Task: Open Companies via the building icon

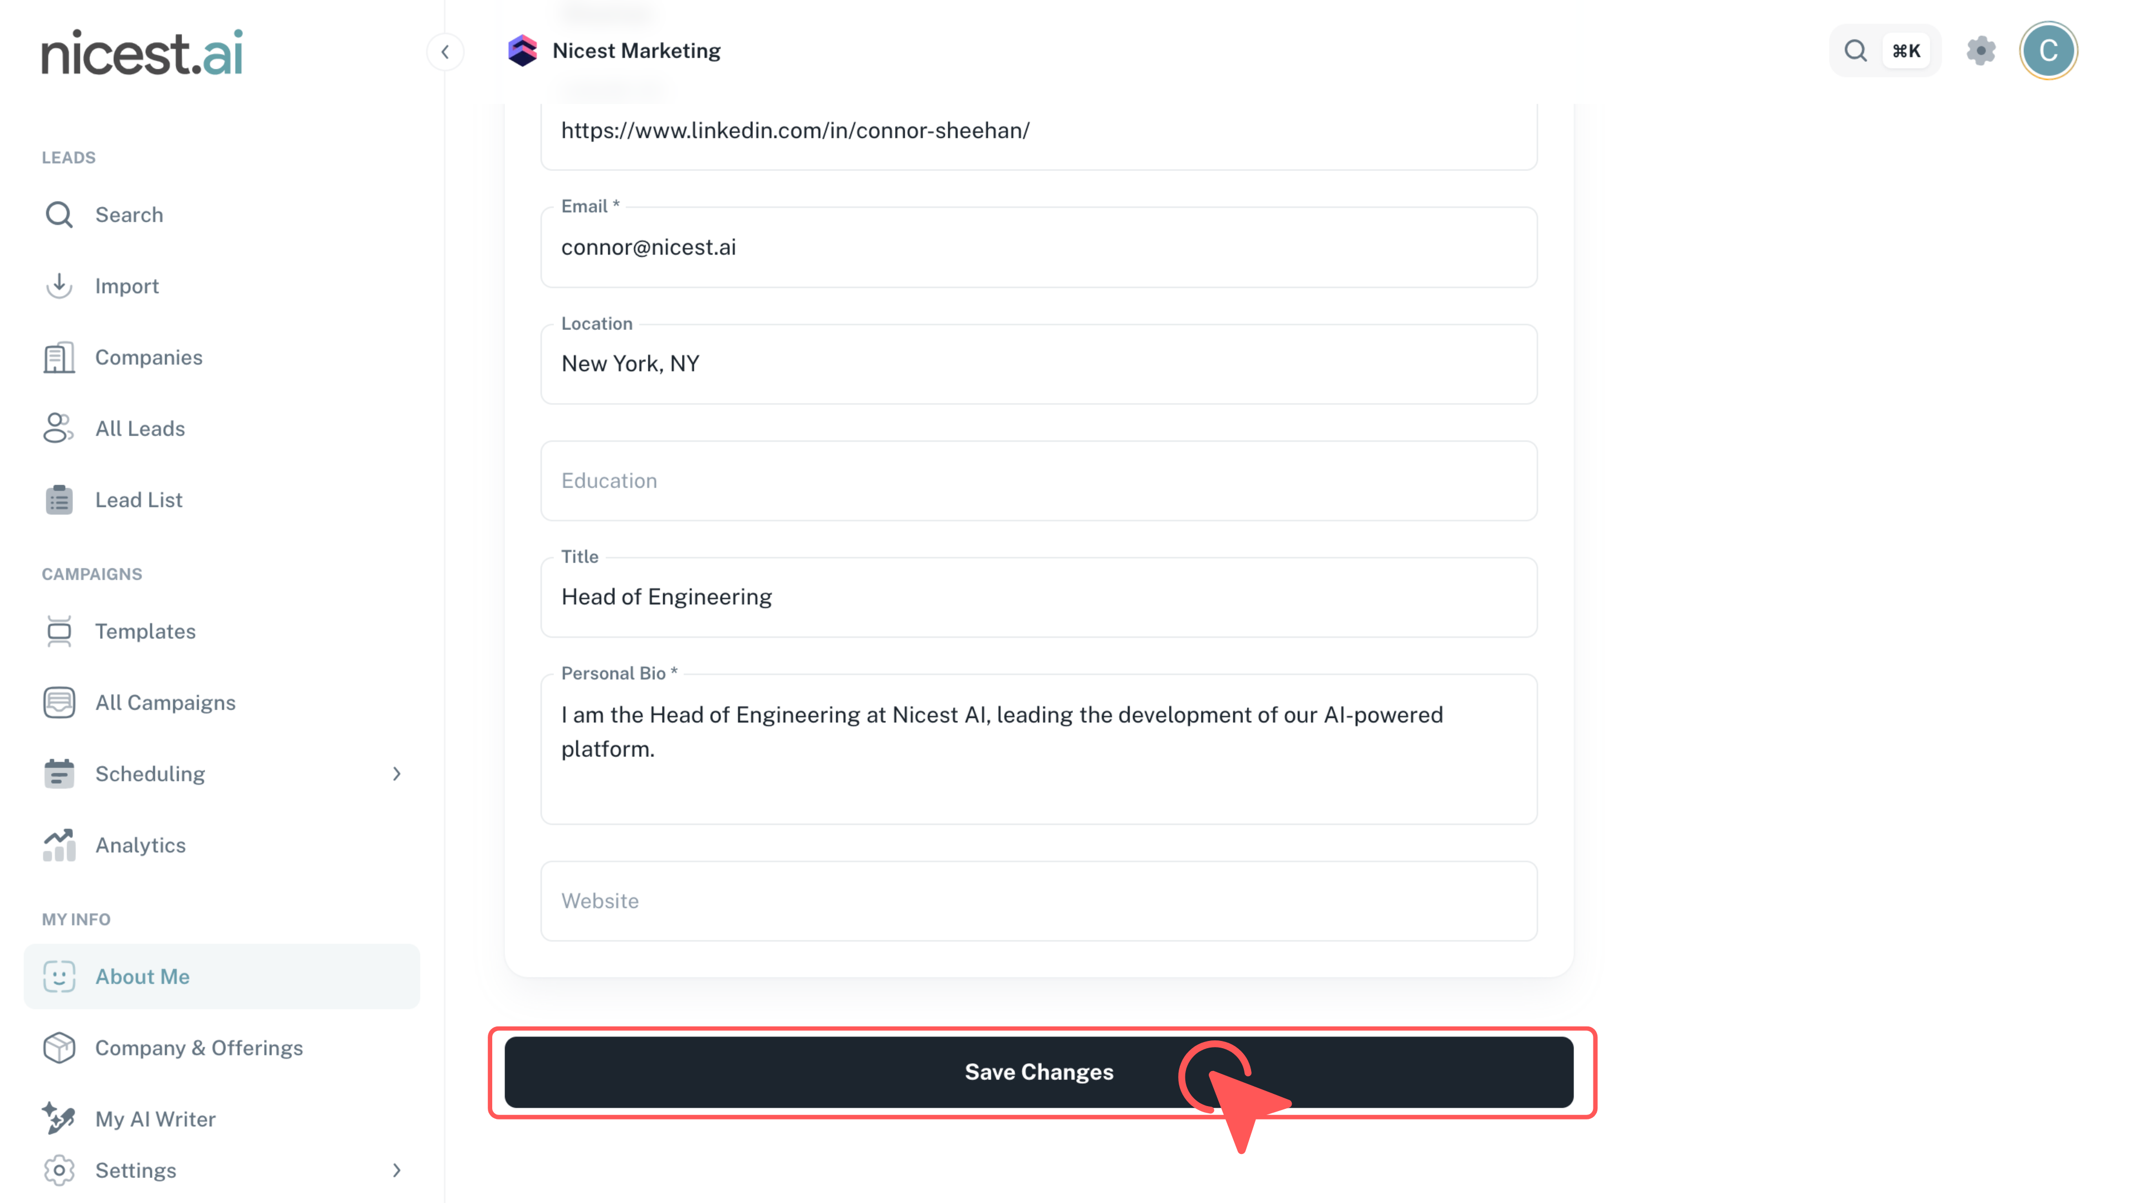Action: (59, 357)
